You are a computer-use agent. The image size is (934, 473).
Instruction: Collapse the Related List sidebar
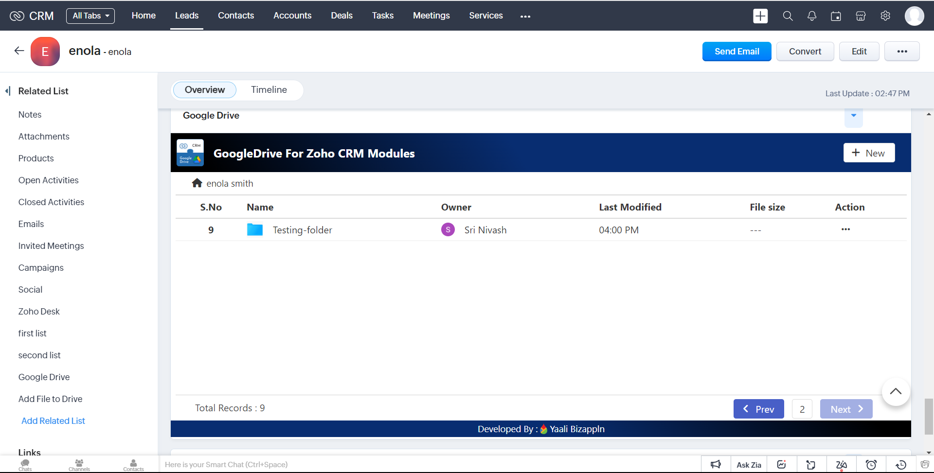[8, 91]
